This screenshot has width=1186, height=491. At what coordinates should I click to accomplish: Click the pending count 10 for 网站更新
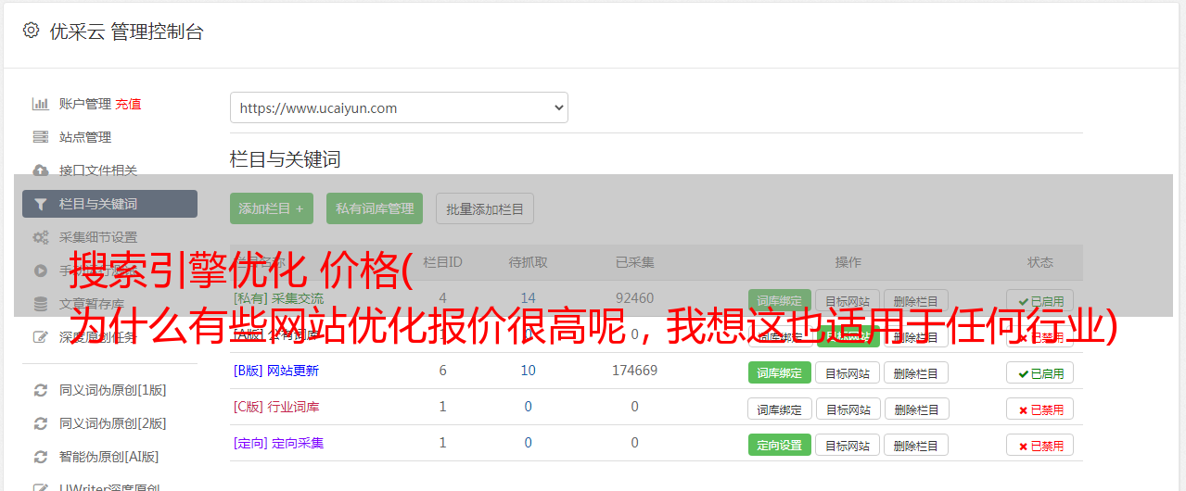[x=529, y=371]
